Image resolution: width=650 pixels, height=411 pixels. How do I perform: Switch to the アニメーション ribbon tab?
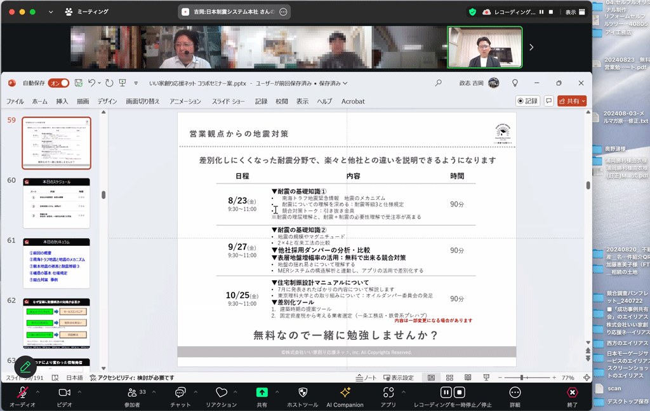(x=185, y=102)
